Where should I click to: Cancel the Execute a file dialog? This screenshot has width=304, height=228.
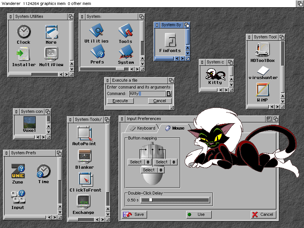pyautogui.click(x=160, y=101)
